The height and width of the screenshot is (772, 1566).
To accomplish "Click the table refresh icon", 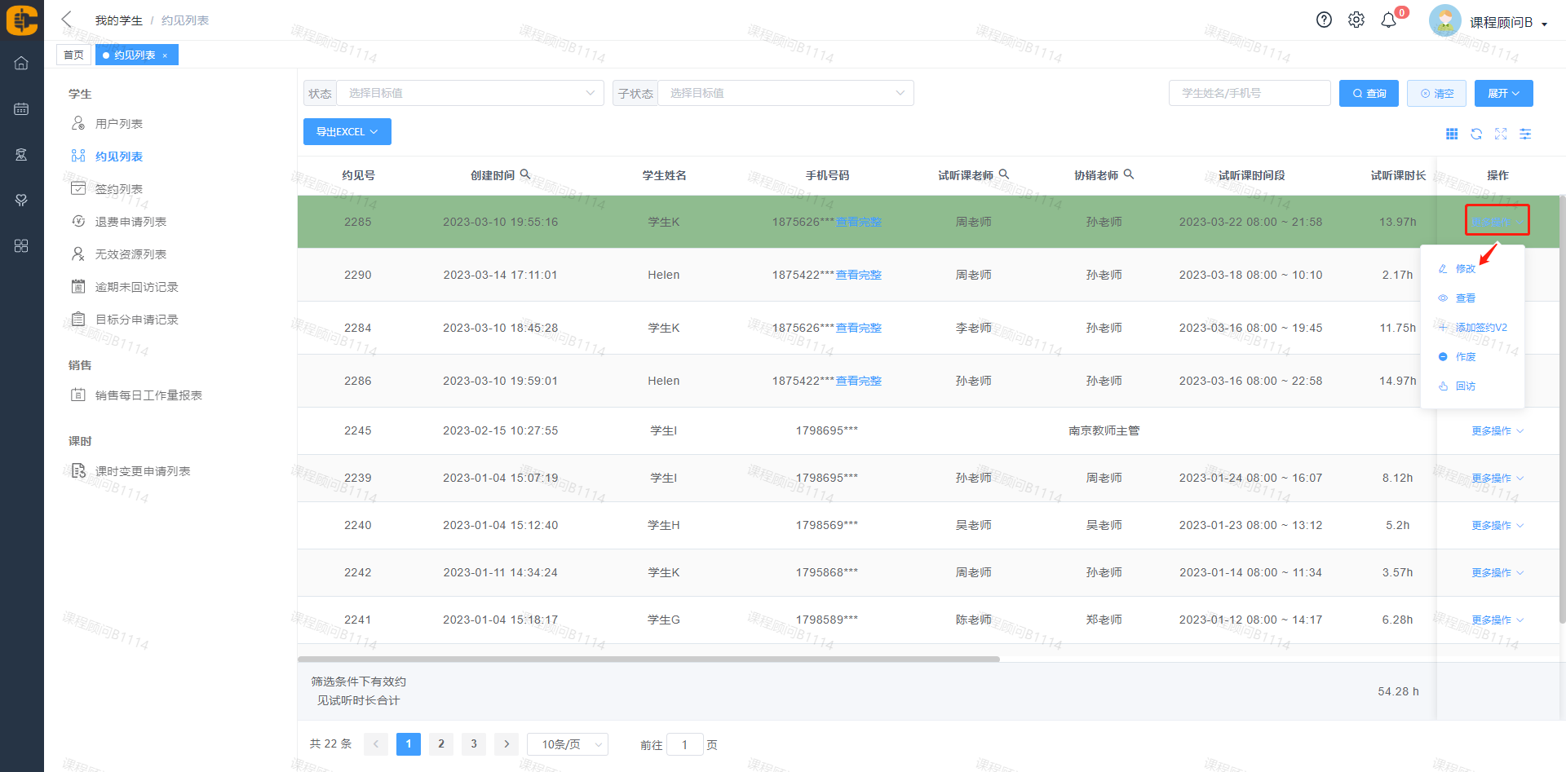I will [x=1476, y=134].
